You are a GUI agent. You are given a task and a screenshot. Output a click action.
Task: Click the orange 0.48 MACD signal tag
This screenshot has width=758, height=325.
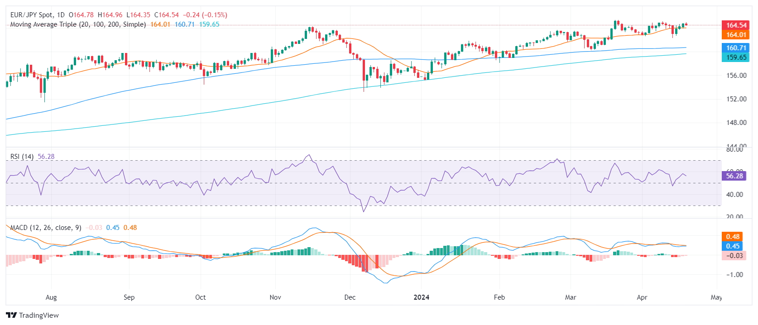[732, 237]
